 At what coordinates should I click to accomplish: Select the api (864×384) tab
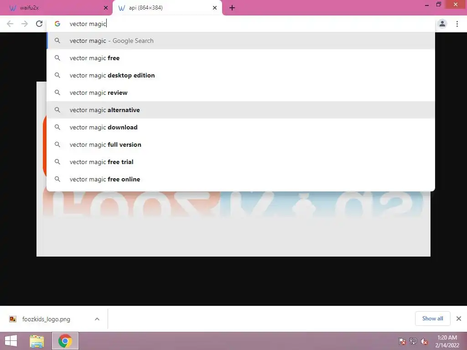[x=167, y=8]
